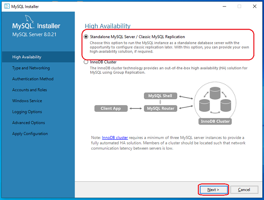Click the Cancel button

coord(244,190)
